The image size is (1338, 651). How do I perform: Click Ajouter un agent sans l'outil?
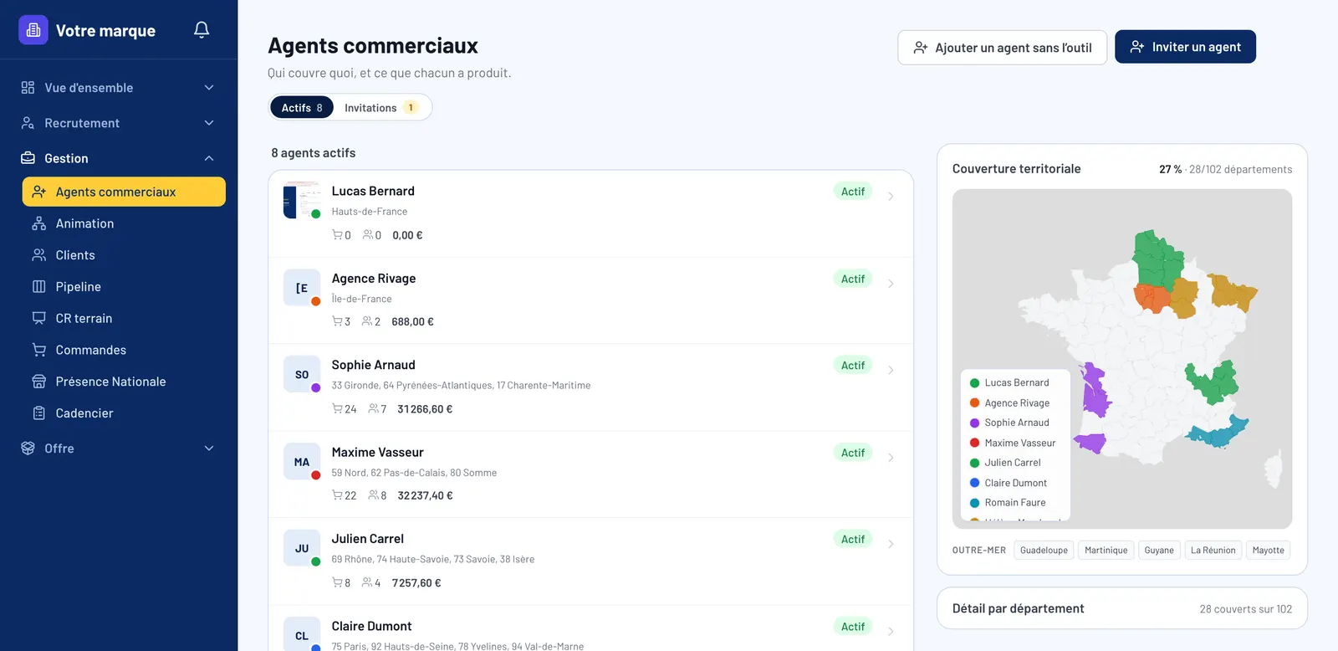[1002, 48]
